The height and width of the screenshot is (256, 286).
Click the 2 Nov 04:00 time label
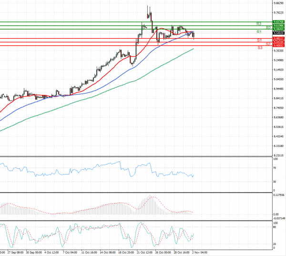(x=200, y=253)
